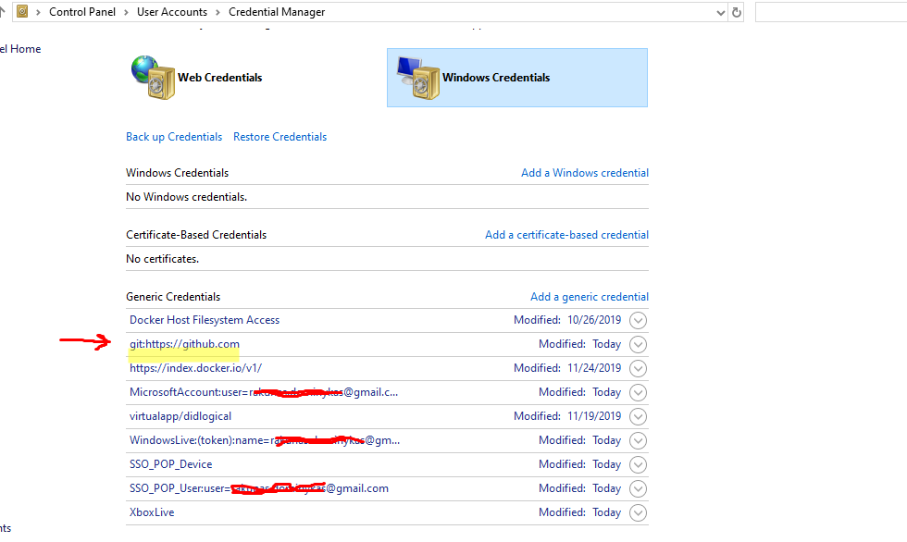The width and height of the screenshot is (907, 542).
Task: Open the SSO_POP_User credential entry
Action: tap(259, 488)
